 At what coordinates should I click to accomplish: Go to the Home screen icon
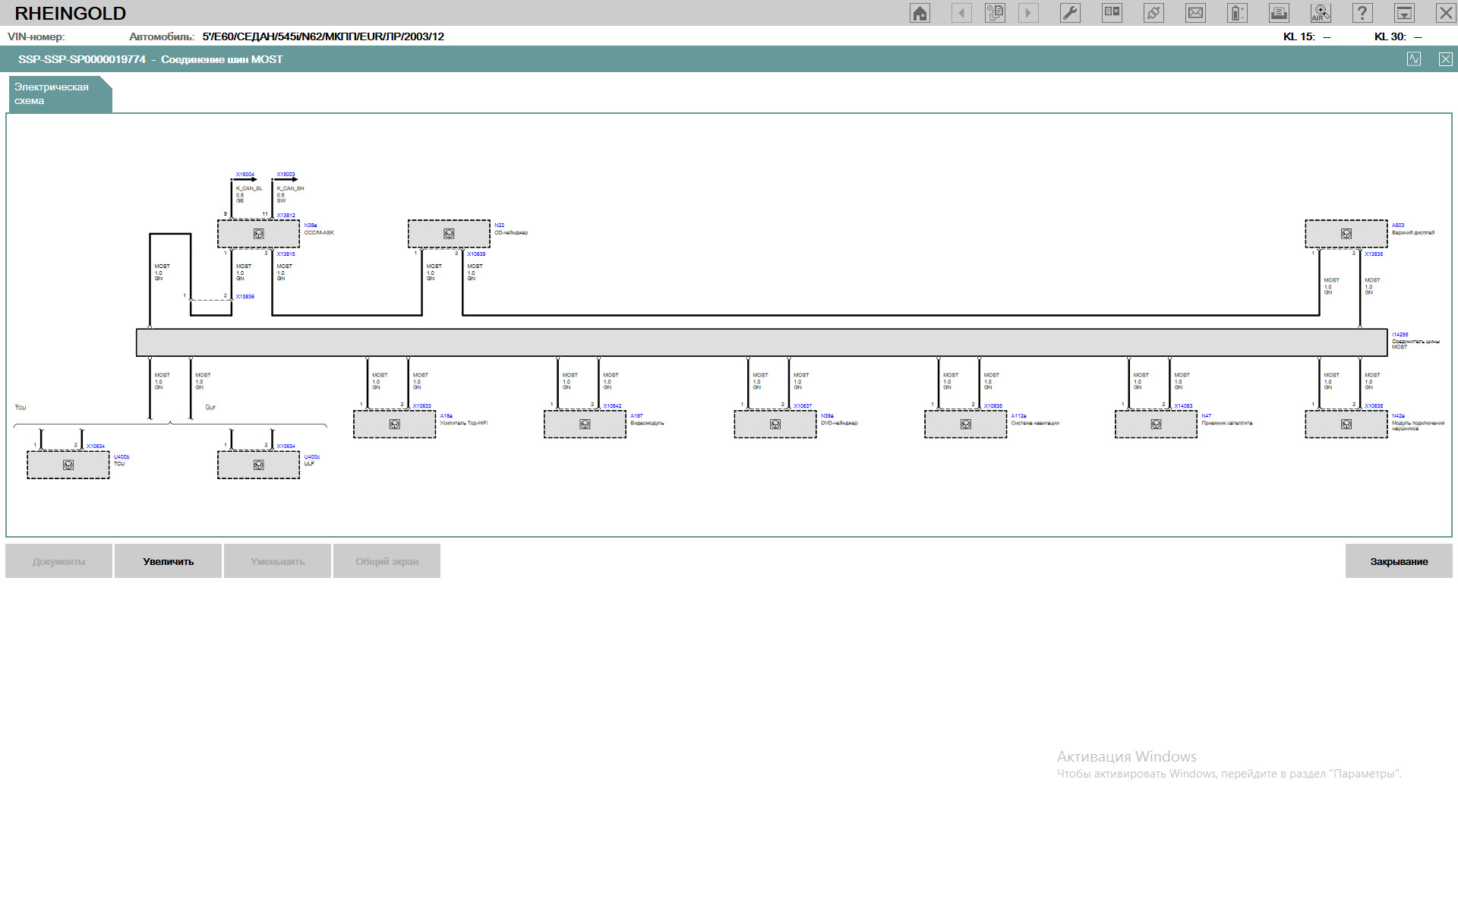point(920,13)
